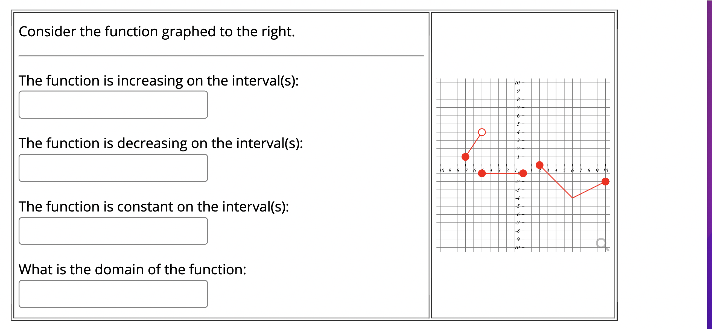Click the magnifying glass zoom icon on graph
712x329 pixels.
click(602, 243)
